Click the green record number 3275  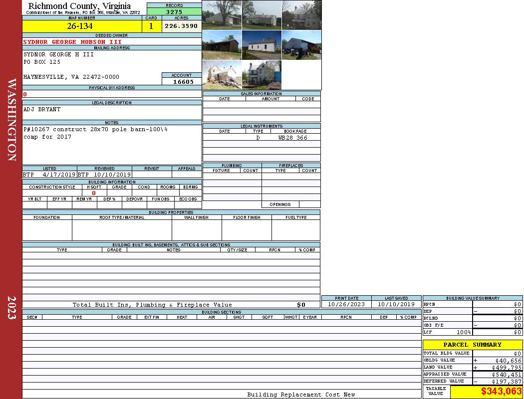pyautogui.click(x=174, y=11)
